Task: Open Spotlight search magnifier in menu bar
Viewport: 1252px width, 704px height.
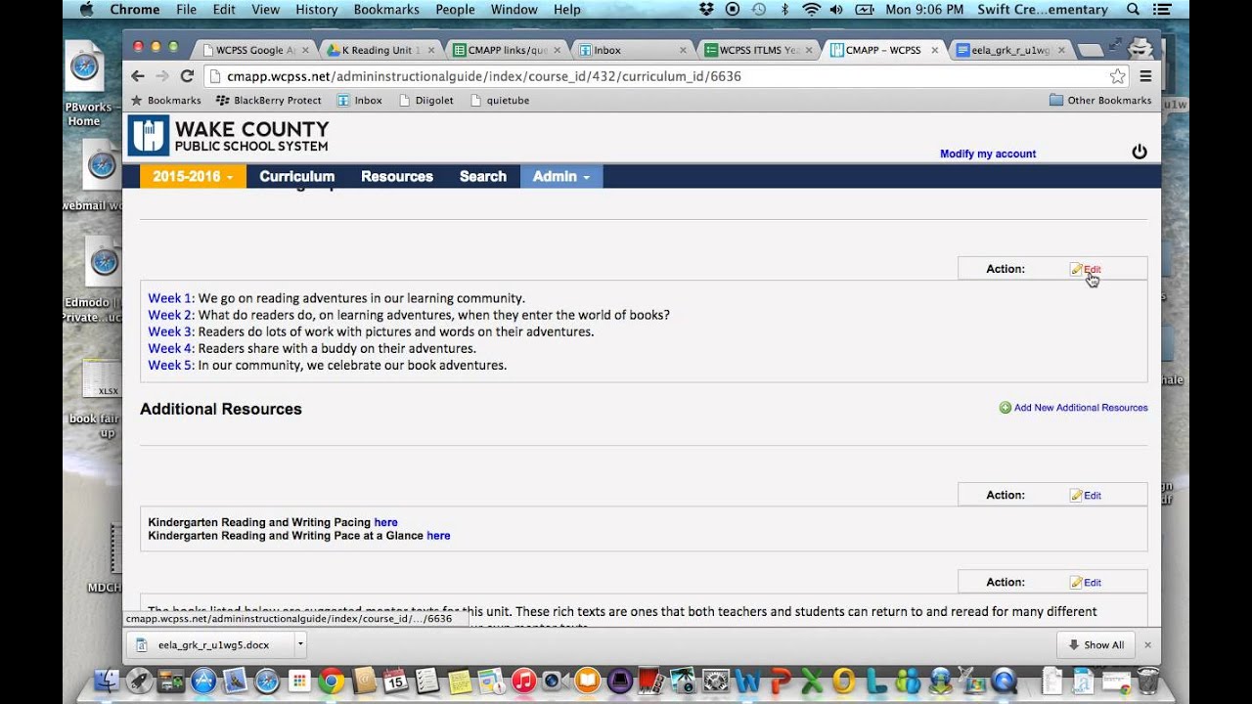Action: (1133, 10)
